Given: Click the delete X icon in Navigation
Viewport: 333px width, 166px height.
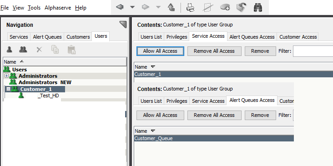Looking at the screenshot, I should 39,50.
